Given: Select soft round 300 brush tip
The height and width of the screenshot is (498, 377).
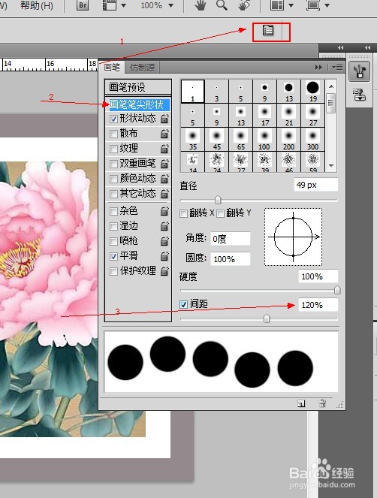Looking at the screenshot, I should [312, 140].
